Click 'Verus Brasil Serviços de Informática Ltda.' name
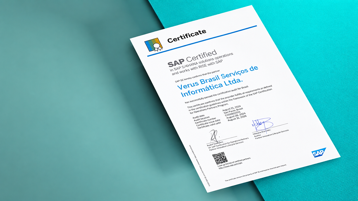Screen dimensions: 358x201 pos(218,81)
